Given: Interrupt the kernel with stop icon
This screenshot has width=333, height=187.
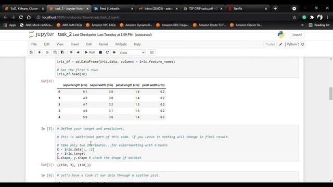Looking at the screenshot, I should [x=100, y=52].
